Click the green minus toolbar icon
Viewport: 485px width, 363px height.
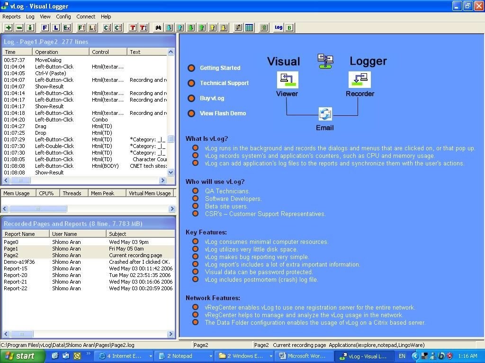point(19,28)
